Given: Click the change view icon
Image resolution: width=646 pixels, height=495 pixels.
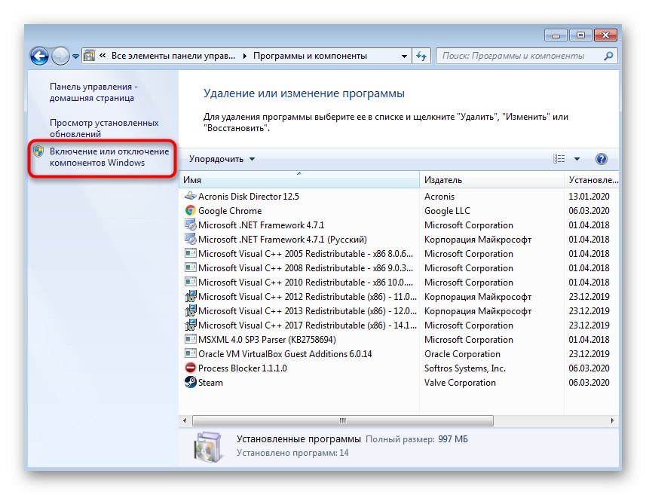Looking at the screenshot, I should (x=559, y=159).
